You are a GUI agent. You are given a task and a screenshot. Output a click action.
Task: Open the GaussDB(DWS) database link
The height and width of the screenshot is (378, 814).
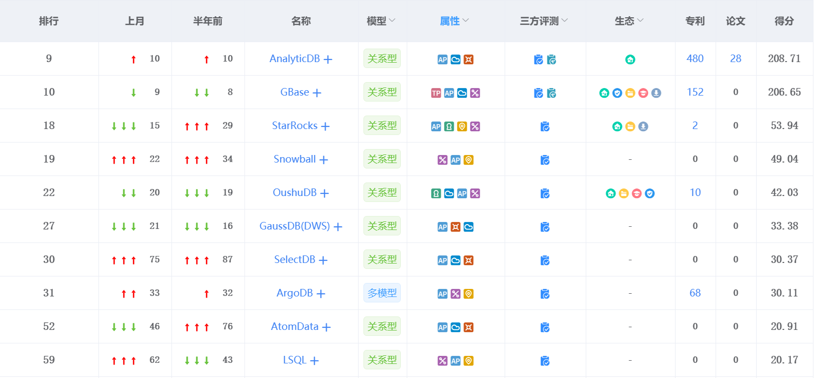tap(295, 226)
